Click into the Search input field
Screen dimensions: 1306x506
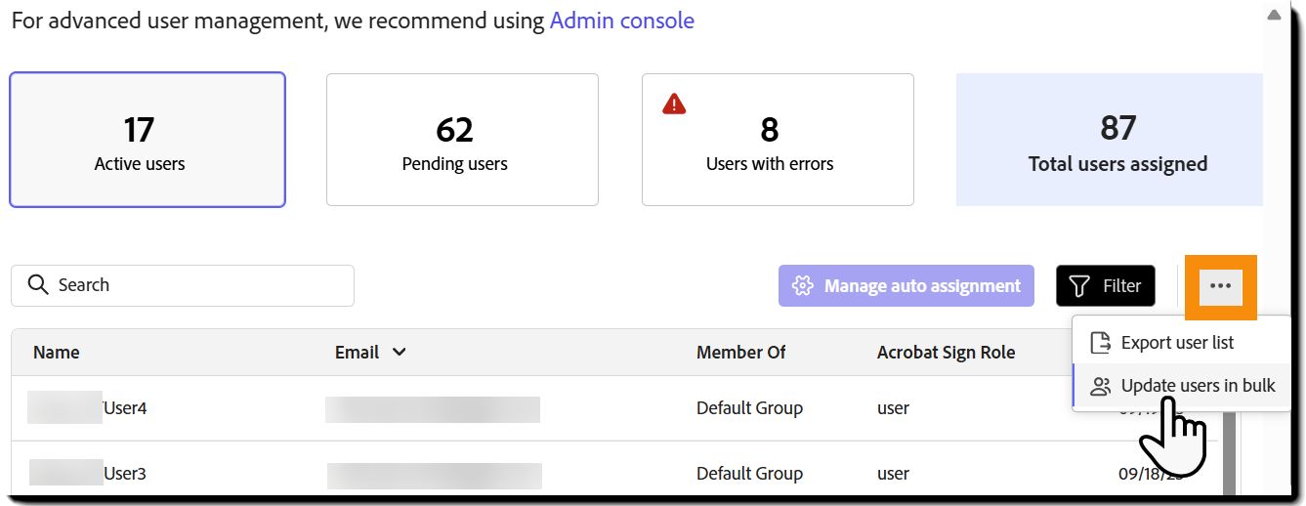(x=195, y=285)
